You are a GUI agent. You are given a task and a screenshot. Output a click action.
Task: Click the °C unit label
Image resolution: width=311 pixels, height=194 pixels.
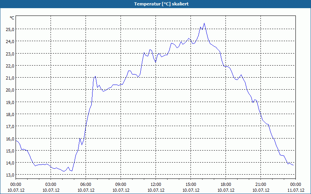click(12, 18)
